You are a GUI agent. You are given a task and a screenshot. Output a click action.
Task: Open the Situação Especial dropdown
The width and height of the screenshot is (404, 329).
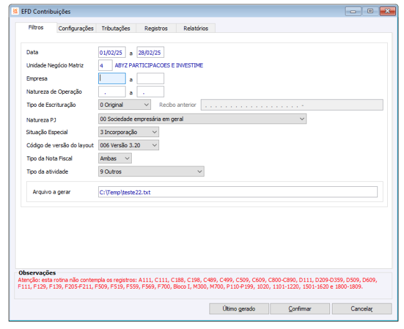pyautogui.click(x=128, y=132)
